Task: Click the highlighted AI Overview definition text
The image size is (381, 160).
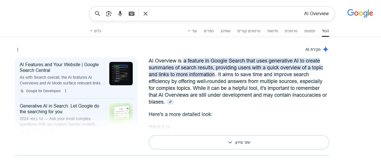Action: pyautogui.click(x=236, y=68)
